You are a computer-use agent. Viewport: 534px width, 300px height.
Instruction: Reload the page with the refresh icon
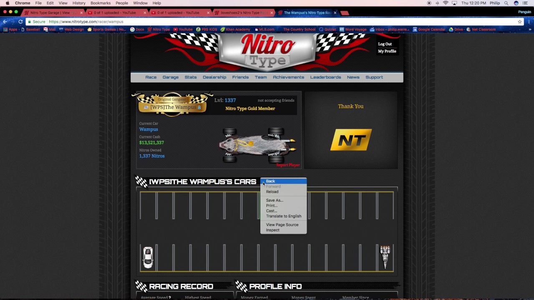(20, 22)
